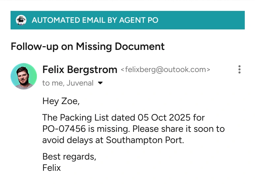255x184 pixels.
Task: Click 'Southampton Port' in the email body
Action: 144,140
